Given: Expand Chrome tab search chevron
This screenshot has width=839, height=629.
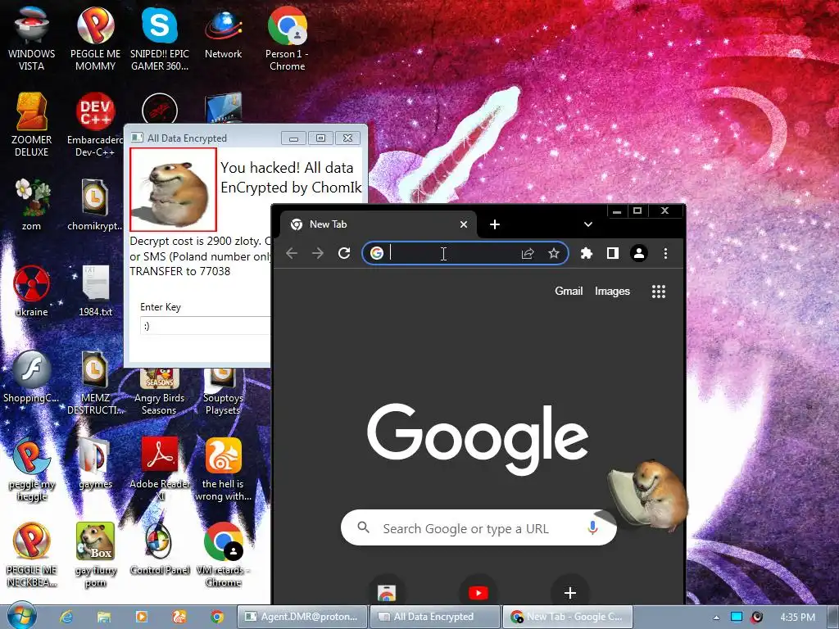Looking at the screenshot, I should [x=588, y=224].
